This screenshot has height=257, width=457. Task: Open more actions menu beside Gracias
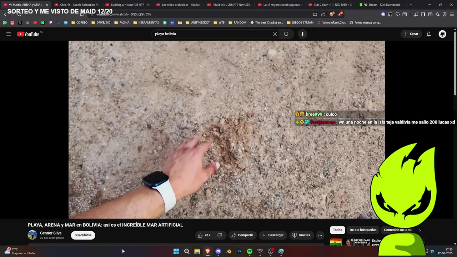tap(320, 235)
